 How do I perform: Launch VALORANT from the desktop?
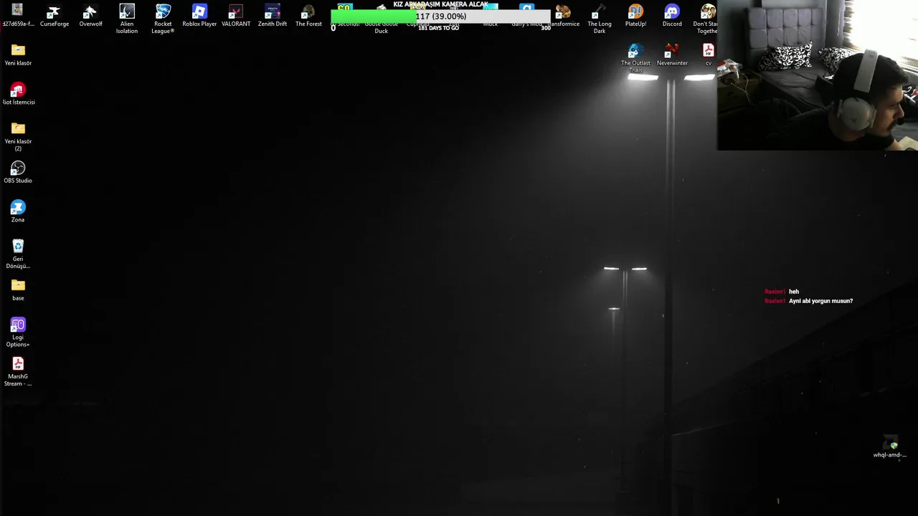pyautogui.click(x=236, y=16)
